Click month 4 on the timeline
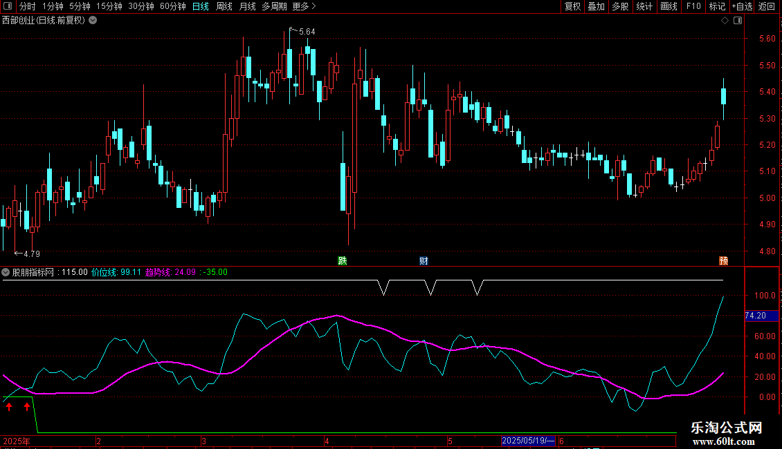Image resolution: width=782 pixels, height=449 pixels. (x=327, y=441)
